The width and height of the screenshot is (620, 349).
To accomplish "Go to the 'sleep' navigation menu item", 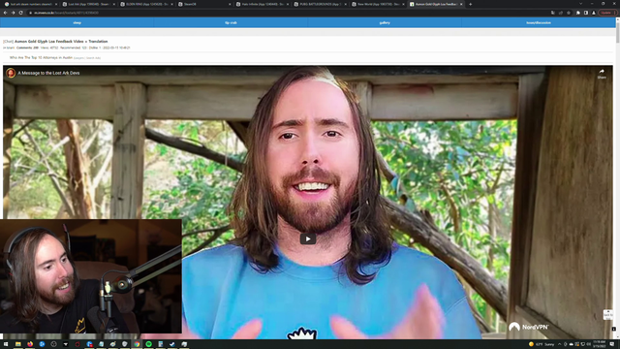I will pos(77,22).
